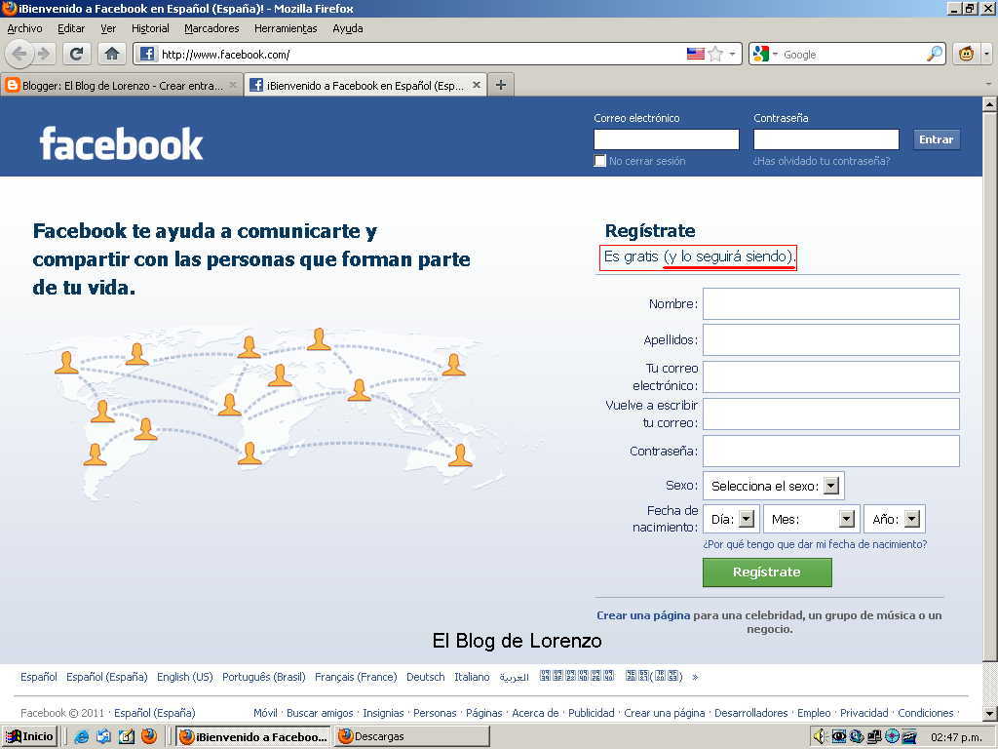Click the login Contraseña field in header
Screen dimensions: 998x749
point(826,139)
